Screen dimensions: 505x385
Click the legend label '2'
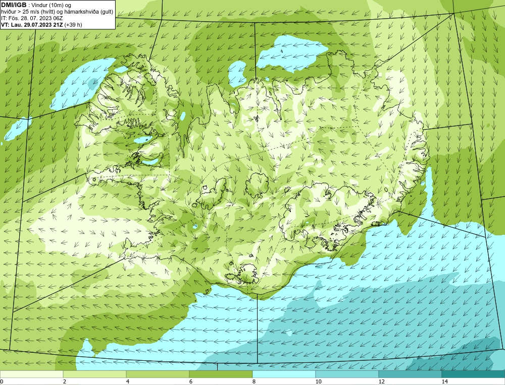[65, 382]
